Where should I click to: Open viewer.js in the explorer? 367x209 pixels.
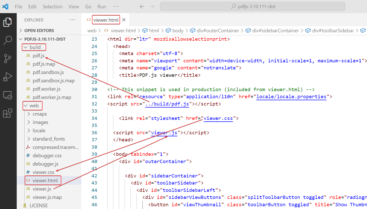click(x=49, y=189)
